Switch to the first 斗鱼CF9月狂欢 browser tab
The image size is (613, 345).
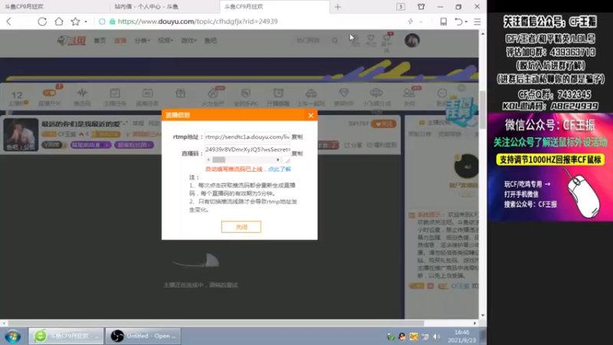[x=53, y=7]
